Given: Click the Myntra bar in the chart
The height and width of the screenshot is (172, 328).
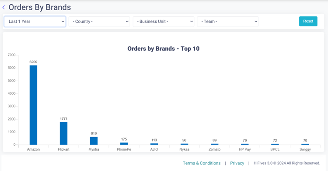Looking at the screenshot, I should click(94, 141).
